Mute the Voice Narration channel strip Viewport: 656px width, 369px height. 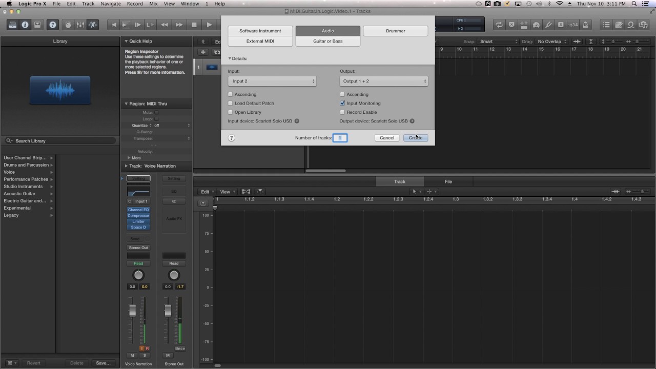point(132,355)
